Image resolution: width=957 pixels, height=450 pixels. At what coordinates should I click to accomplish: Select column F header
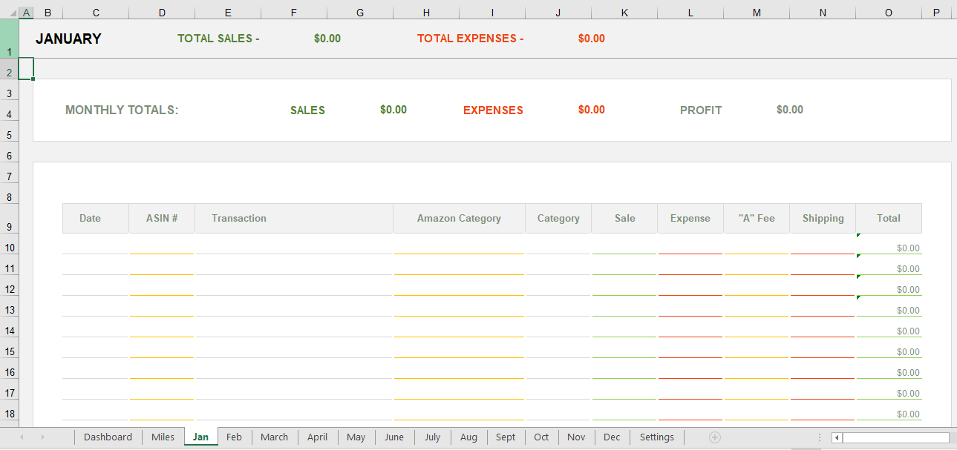tap(294, 13)
